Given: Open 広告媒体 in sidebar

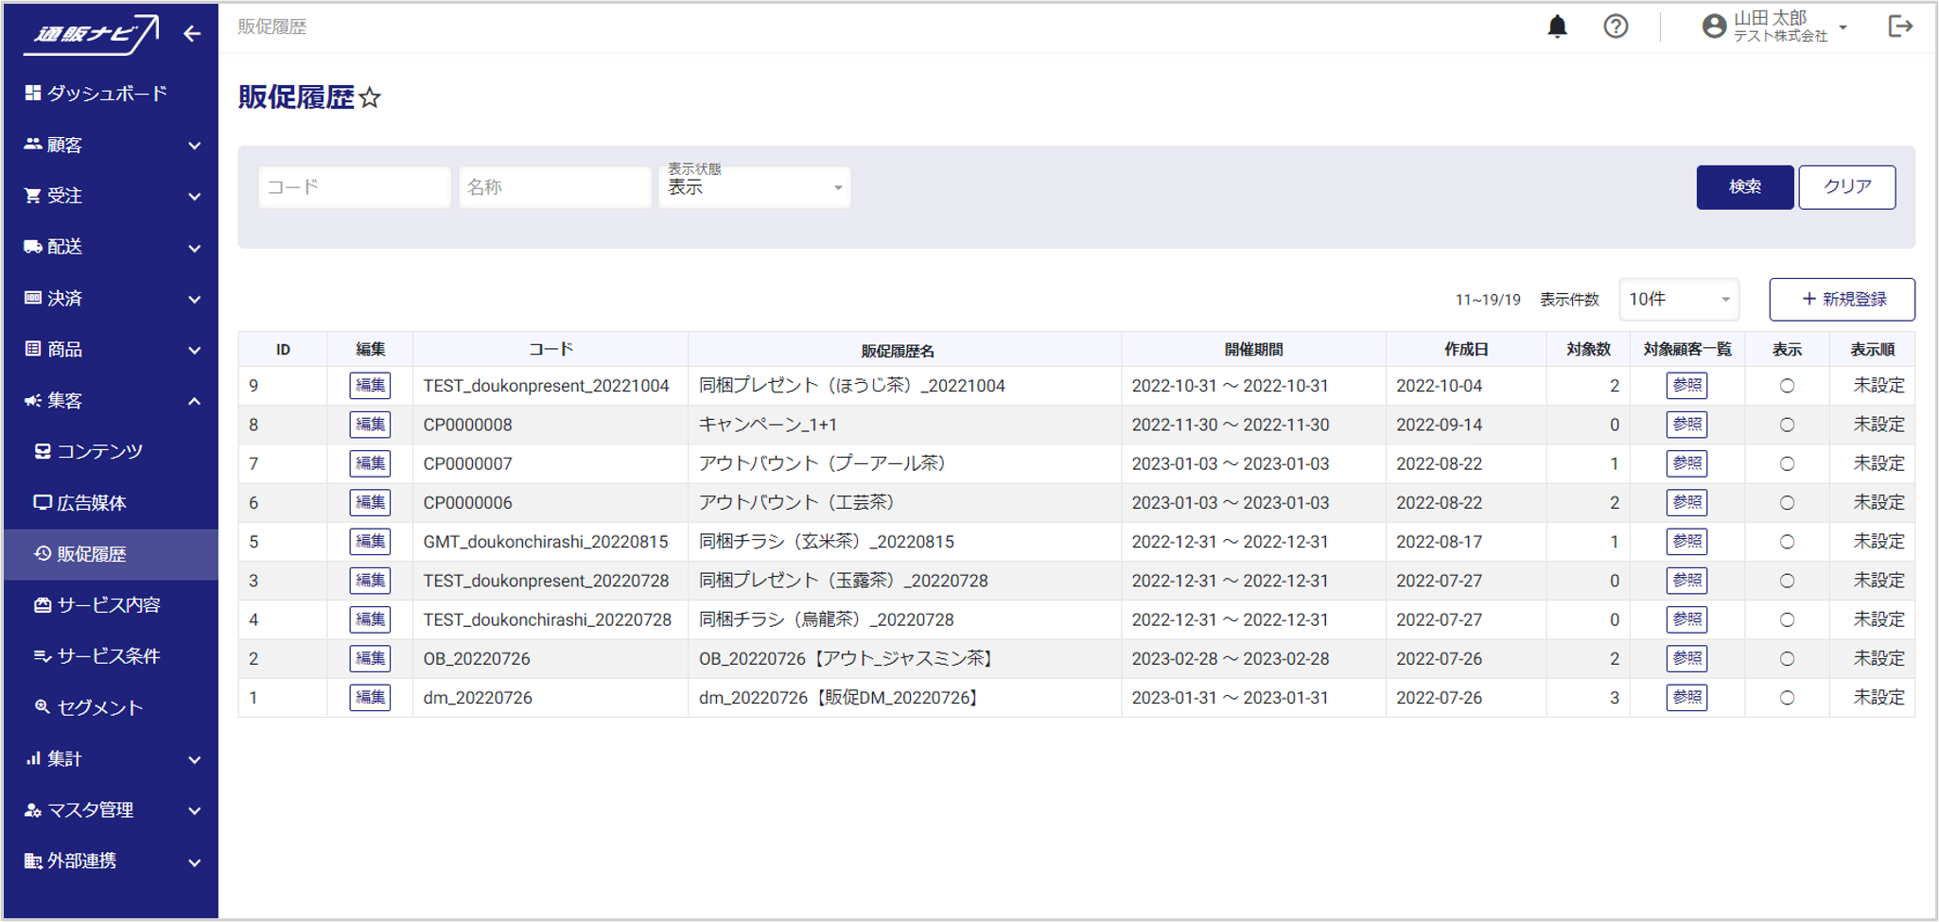Looking at the screenshot, I should tap(91, 503).
